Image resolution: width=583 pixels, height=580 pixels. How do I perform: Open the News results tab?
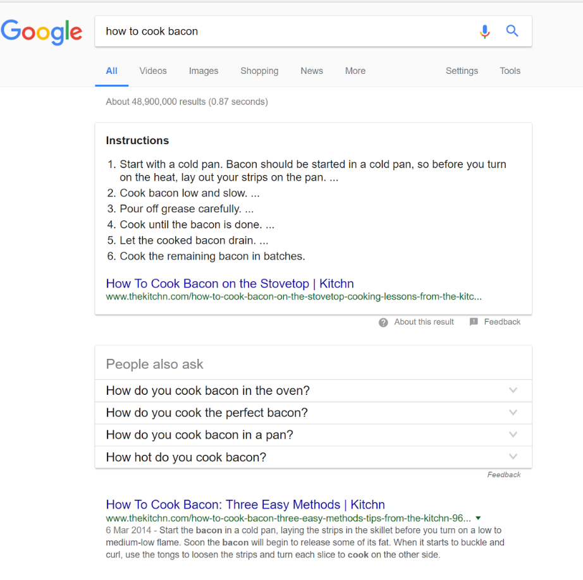[x=312, y=71]
